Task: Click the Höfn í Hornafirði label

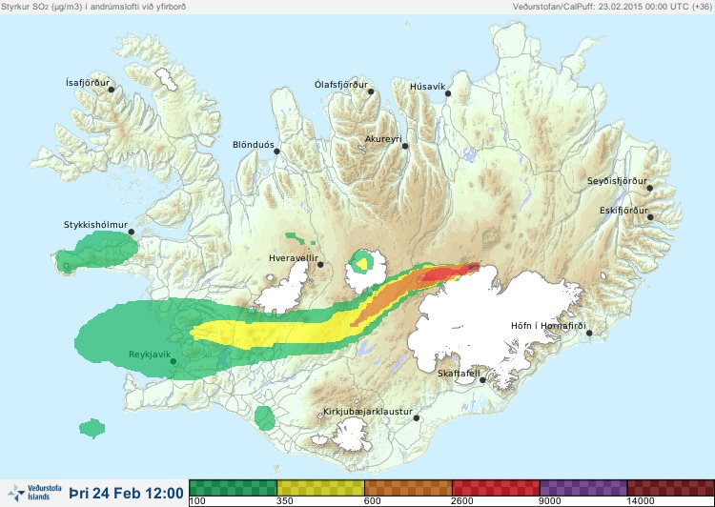Action: click(x=548, y=326)
